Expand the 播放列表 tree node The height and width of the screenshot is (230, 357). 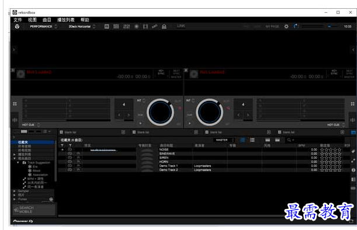coord(15,155)
